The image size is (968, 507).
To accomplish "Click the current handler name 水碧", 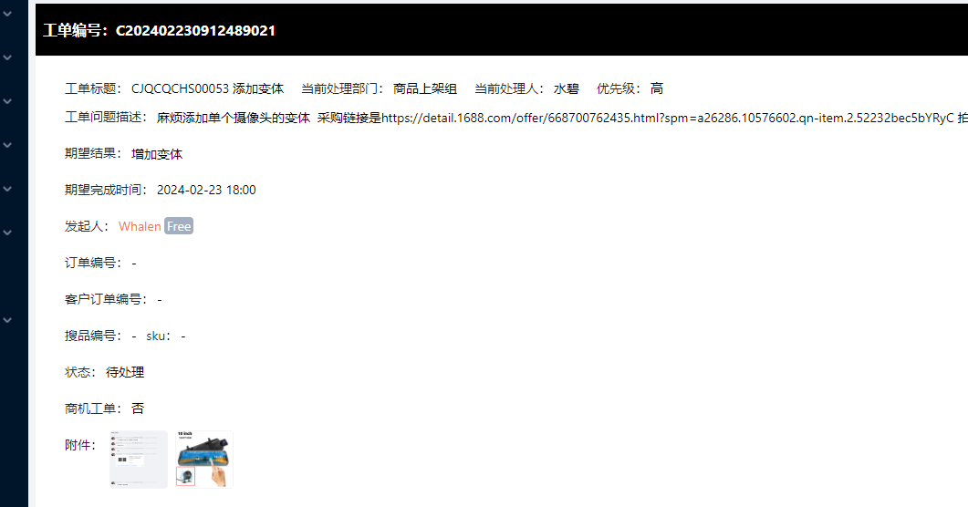I will (566, 88).
